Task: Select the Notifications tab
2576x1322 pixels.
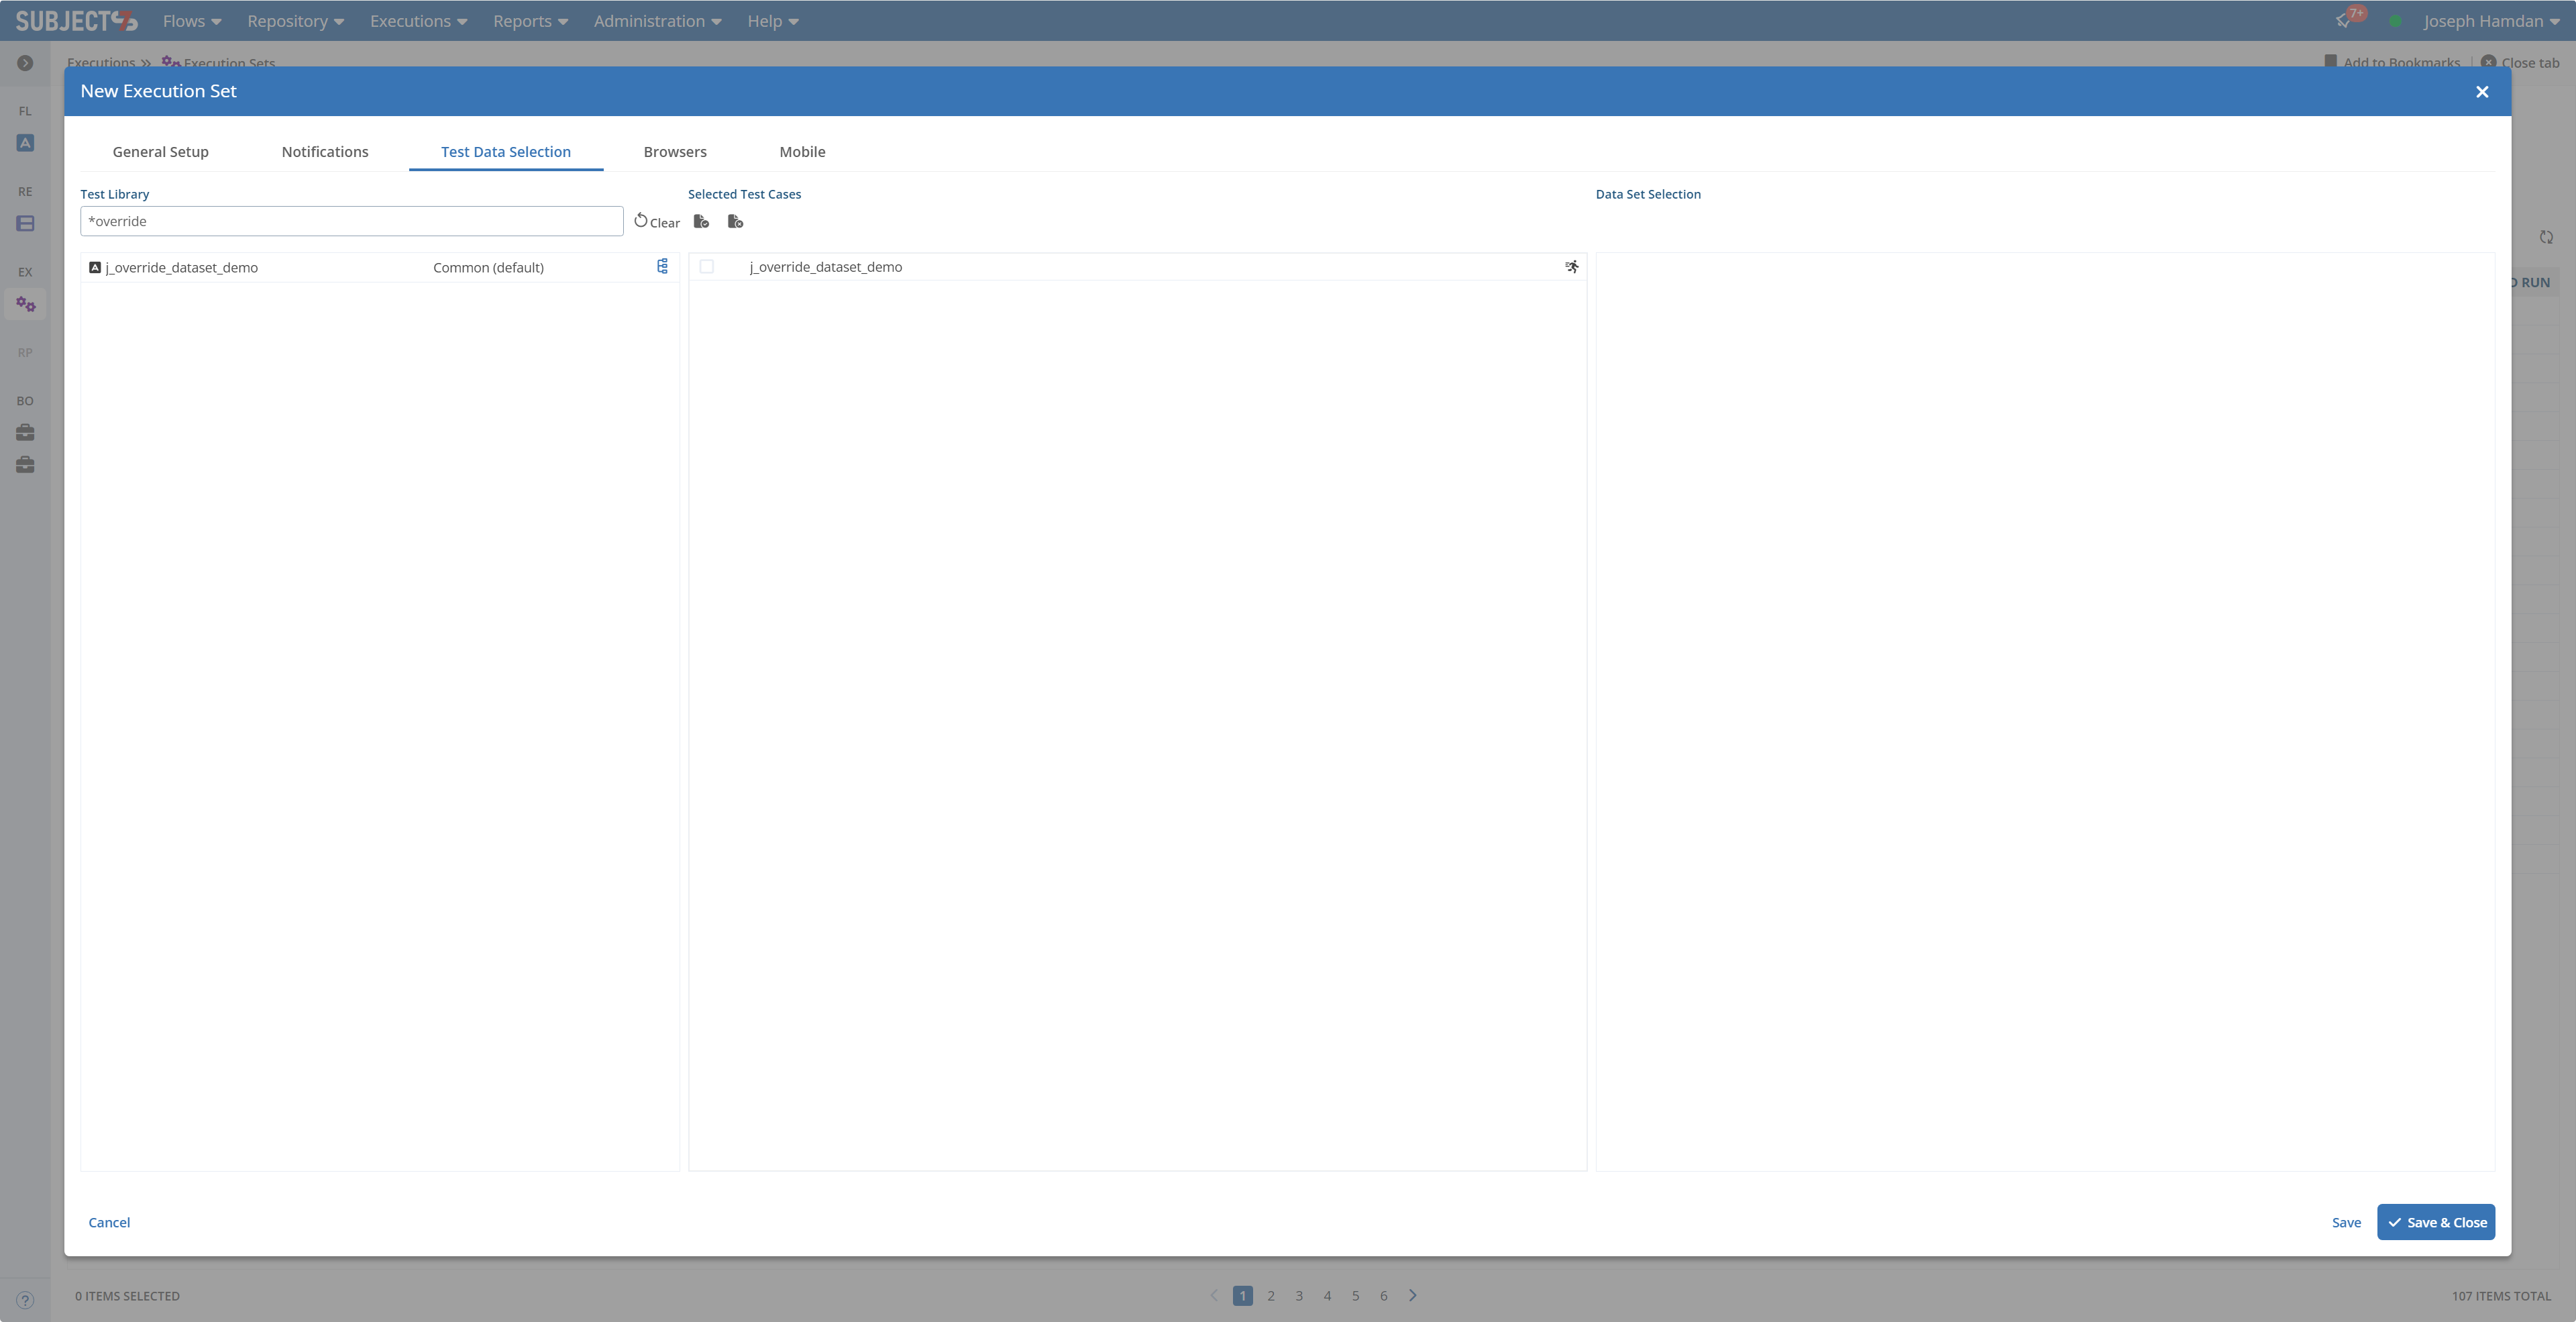Action: click(325, 152)
